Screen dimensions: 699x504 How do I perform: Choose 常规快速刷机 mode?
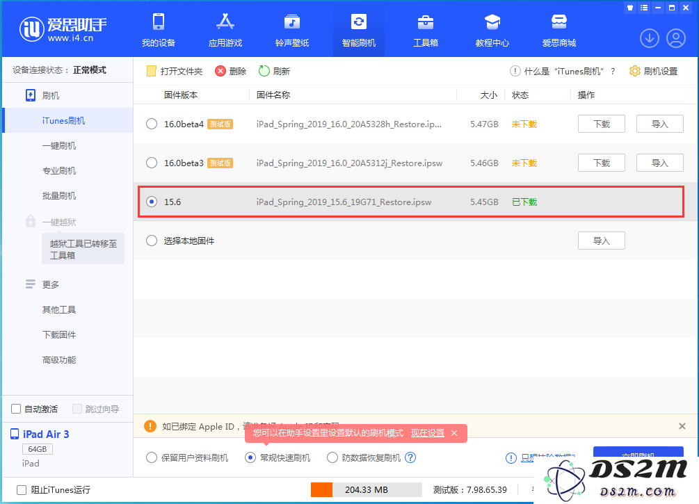(250, 457)
